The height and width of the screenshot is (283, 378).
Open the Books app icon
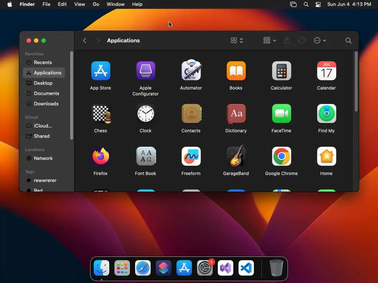[x=236, y=71]
